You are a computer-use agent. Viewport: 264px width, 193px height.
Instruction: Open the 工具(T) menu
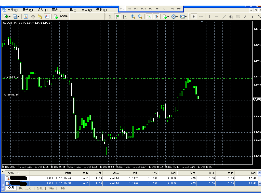(x=72, y=10)
